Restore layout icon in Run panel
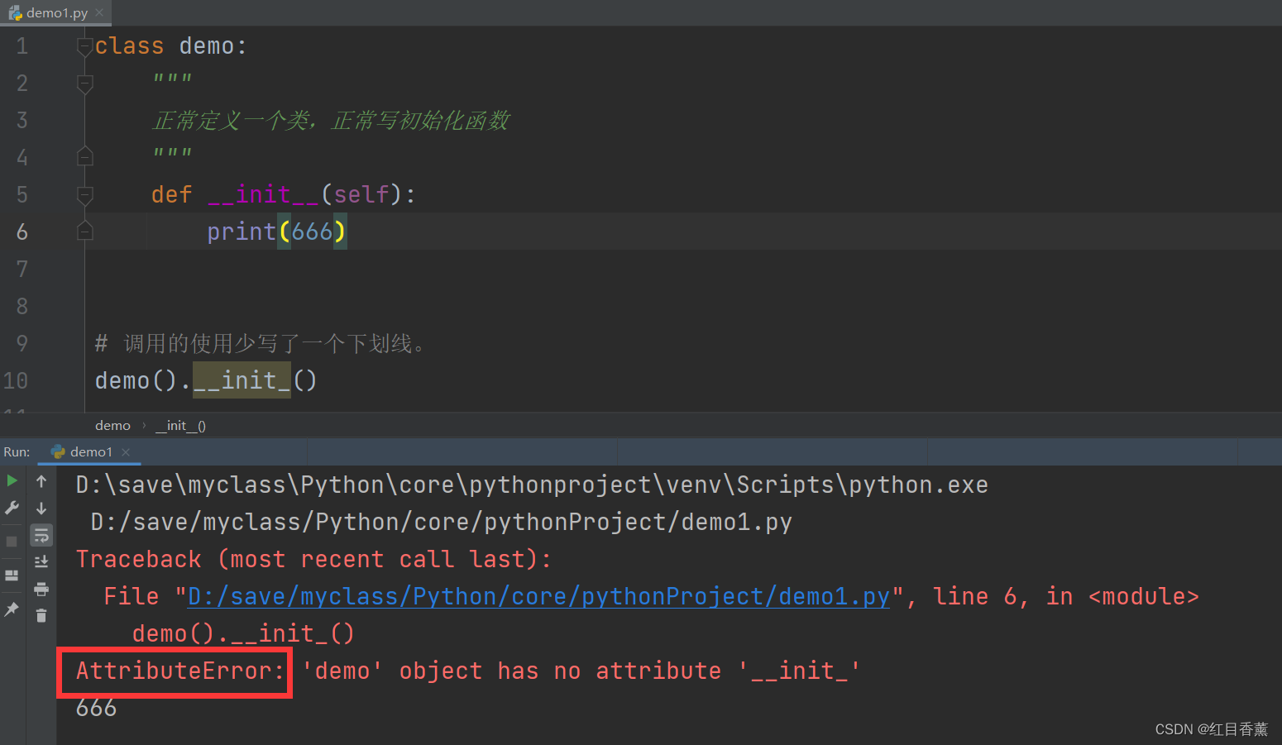 pos(12,575)
